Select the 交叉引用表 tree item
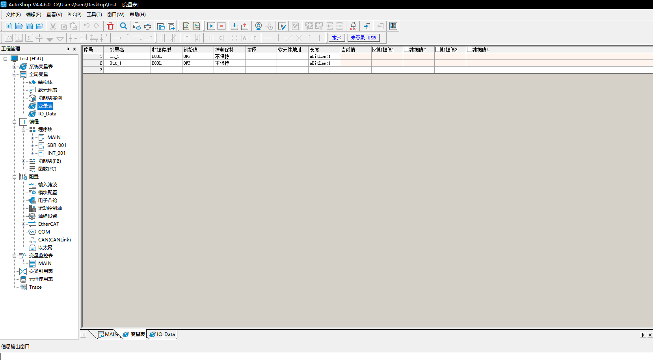This screenshot has width=653, height=360. pos(41,271)
